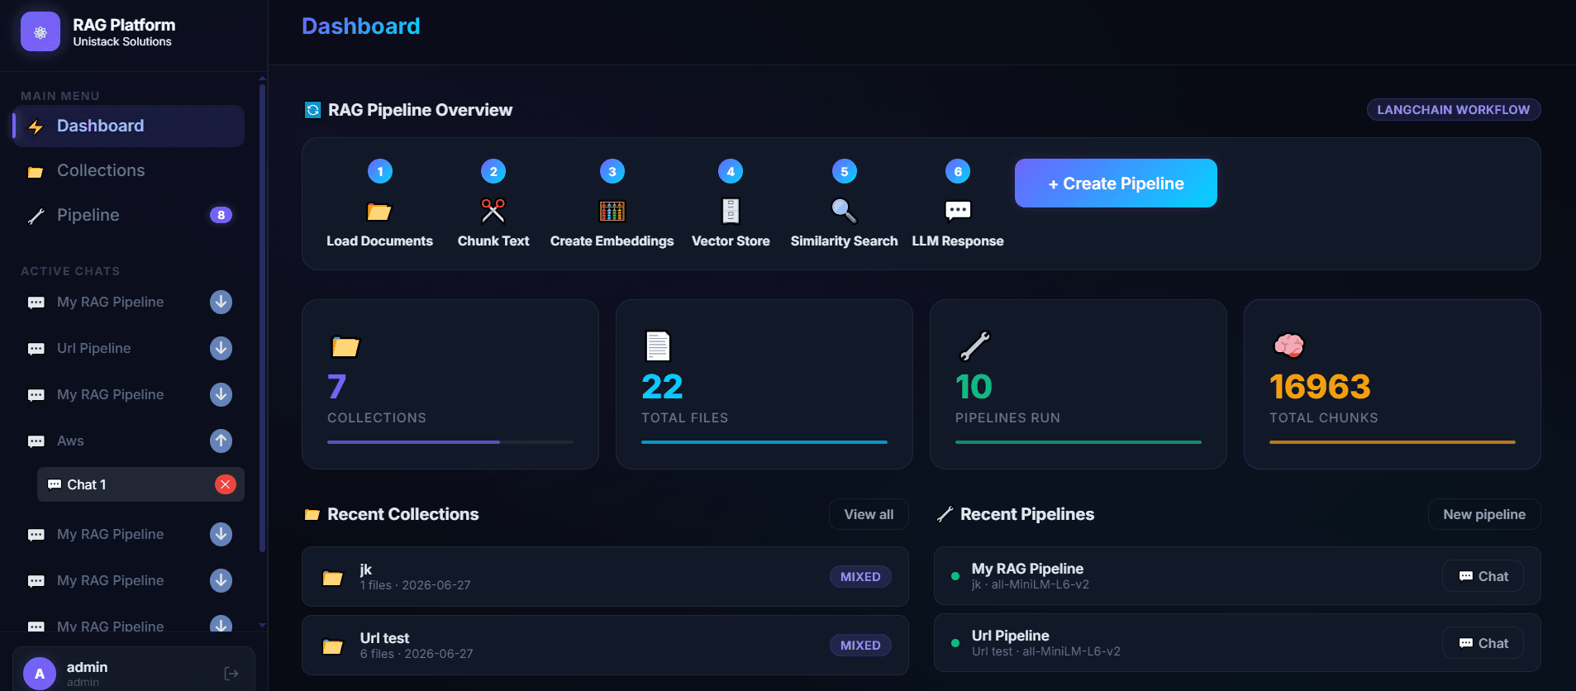Open the jk collection row
This screenshot has width=1576, height=691.
click(605, 577)
